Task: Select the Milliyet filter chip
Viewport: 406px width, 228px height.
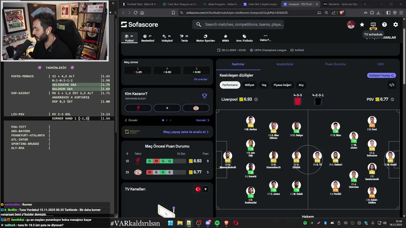Action: (250, 85)
